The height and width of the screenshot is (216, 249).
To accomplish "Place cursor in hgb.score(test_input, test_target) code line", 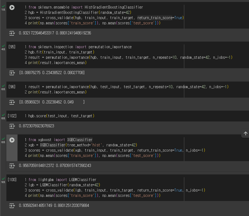I will pos(61,116).
